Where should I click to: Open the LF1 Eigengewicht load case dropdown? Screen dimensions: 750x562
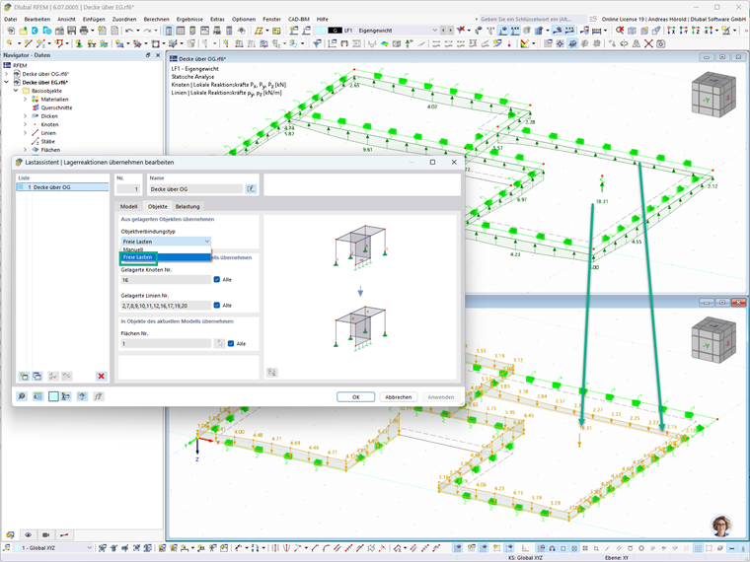point(383,31)
